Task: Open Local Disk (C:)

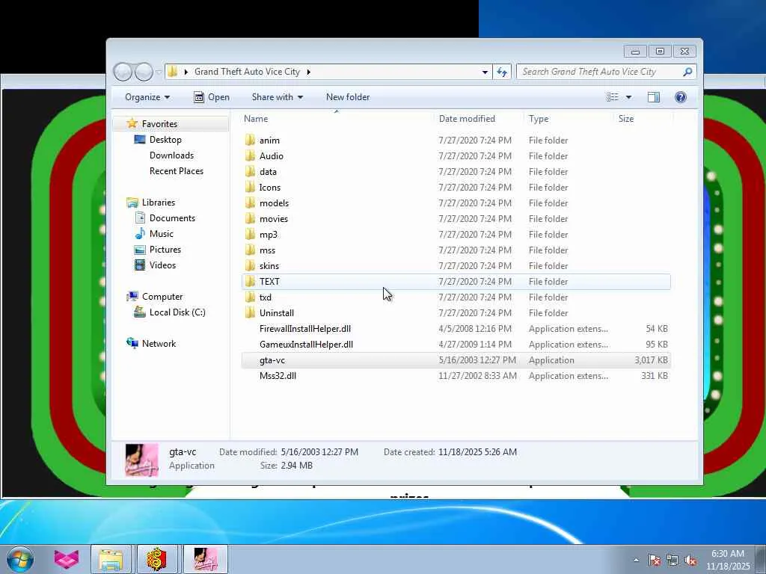Action: 177,312
